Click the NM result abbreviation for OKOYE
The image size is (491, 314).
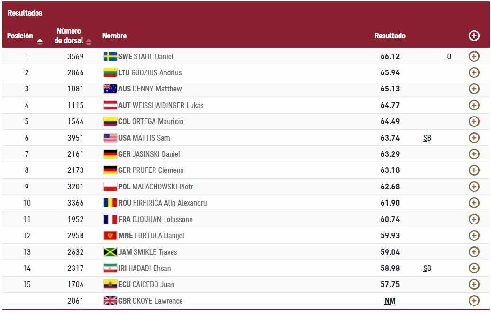point(390,301)
